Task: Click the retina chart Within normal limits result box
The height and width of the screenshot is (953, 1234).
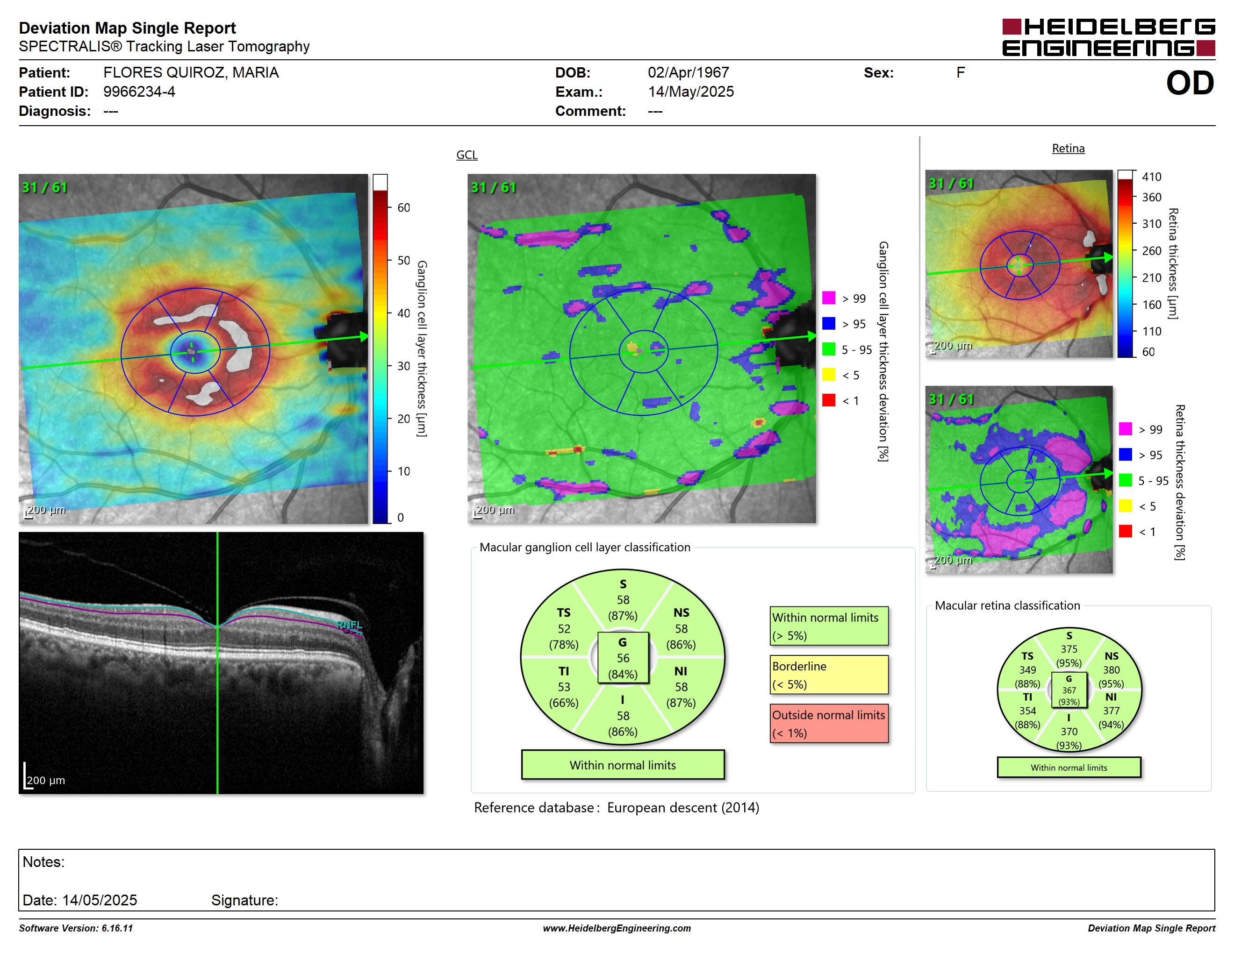Action: coord(1069,767)
